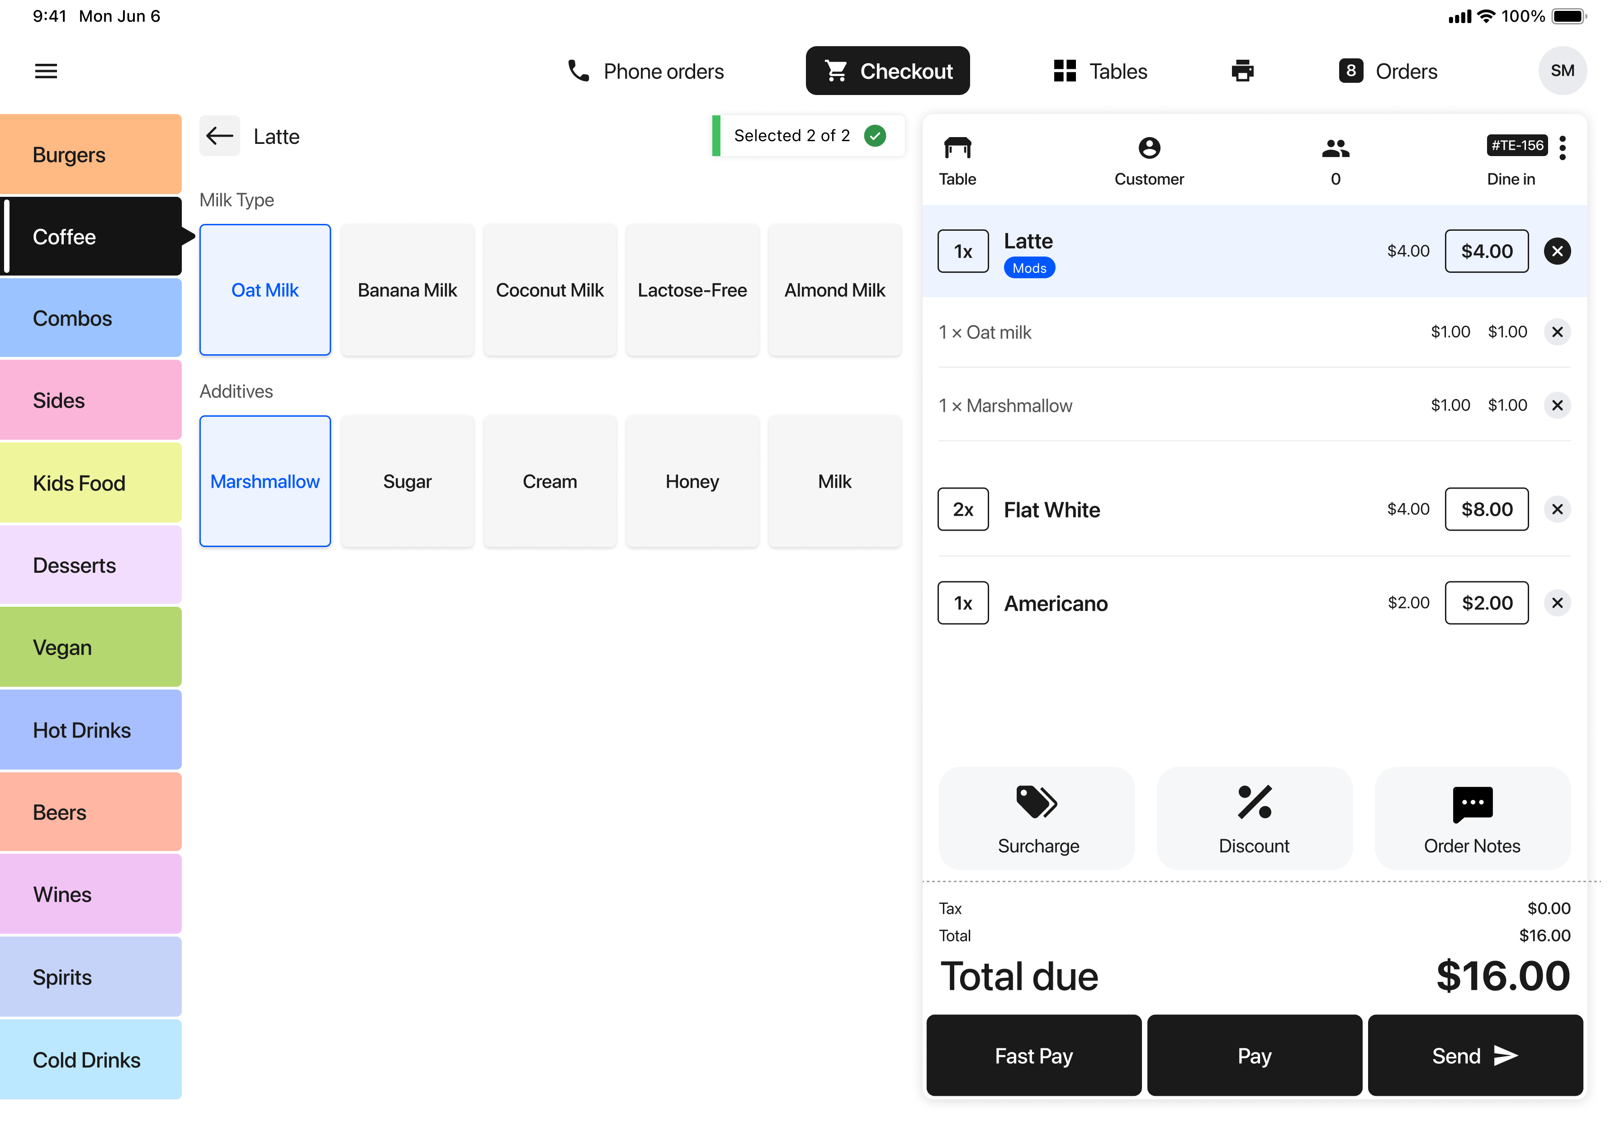The width and height of the screenshot is (1620, 1132).
Task: Add Honey additive
Action: tap(692, 481)
